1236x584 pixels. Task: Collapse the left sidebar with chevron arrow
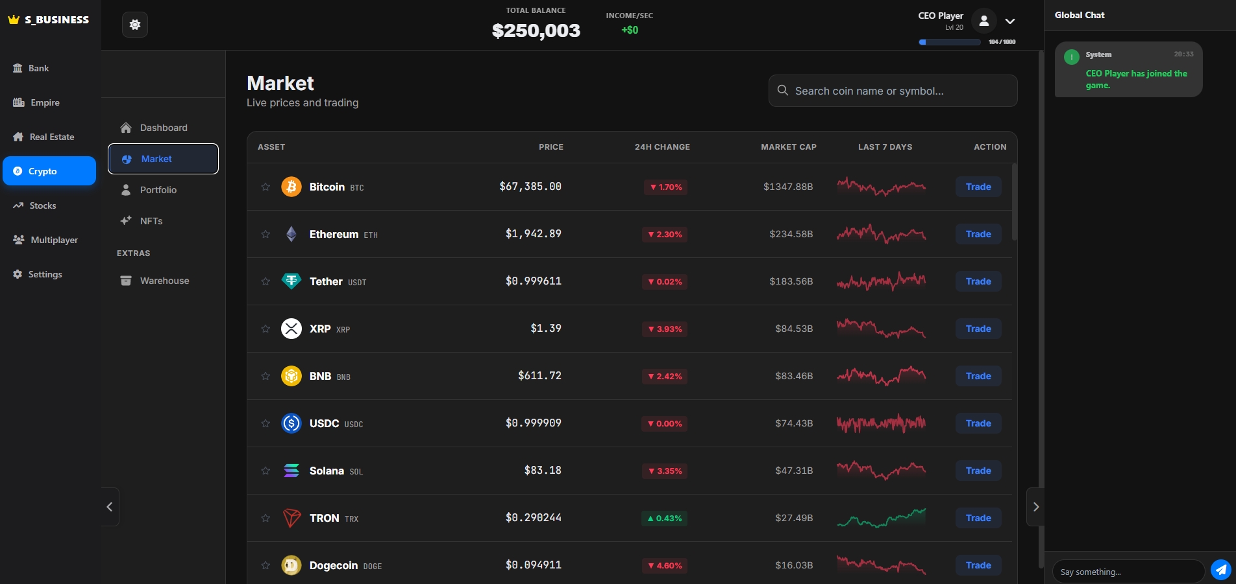coord(110,507)
